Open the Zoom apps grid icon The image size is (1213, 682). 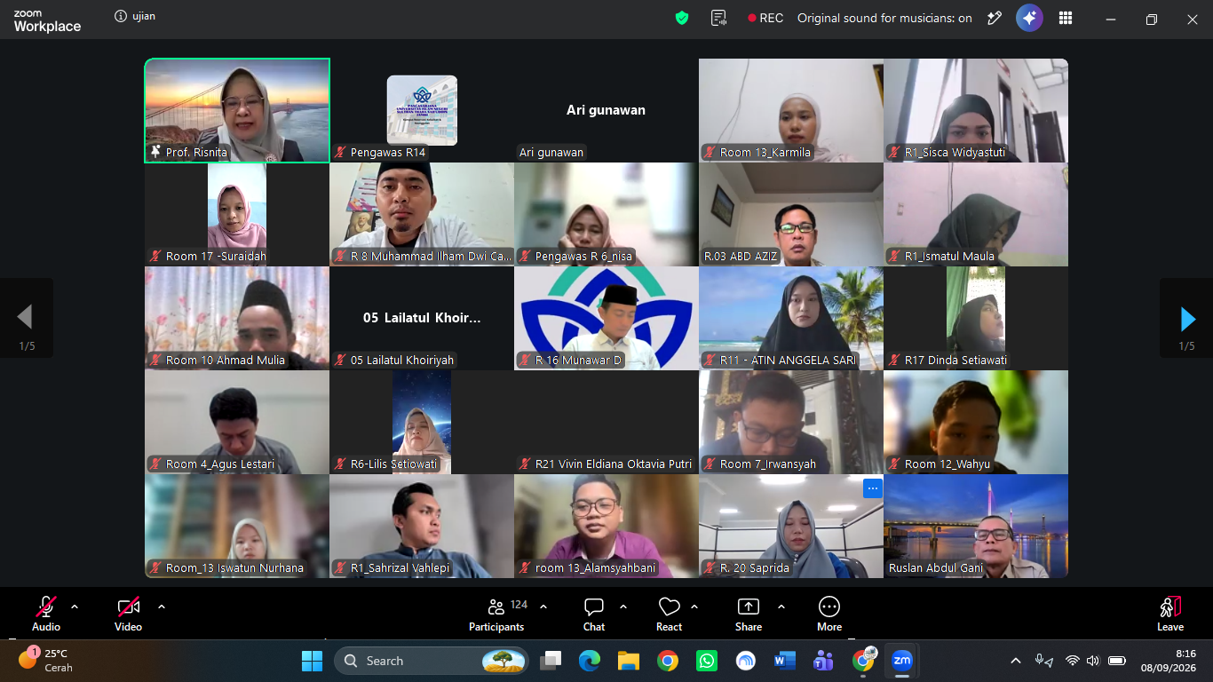(1066, 18)
